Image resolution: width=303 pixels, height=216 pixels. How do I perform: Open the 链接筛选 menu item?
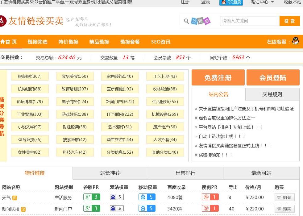(37, 42)
